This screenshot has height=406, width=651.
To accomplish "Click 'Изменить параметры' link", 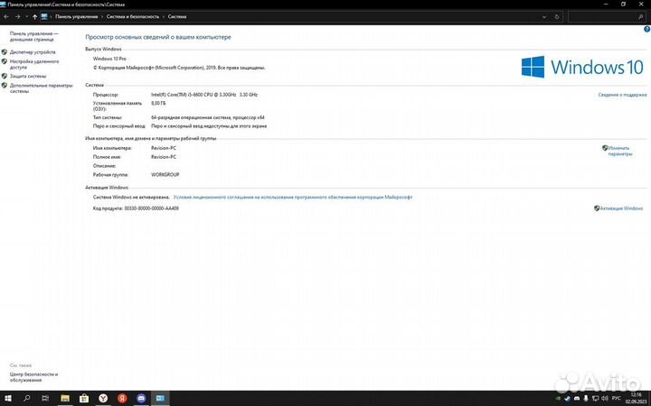I will [620, 151].
